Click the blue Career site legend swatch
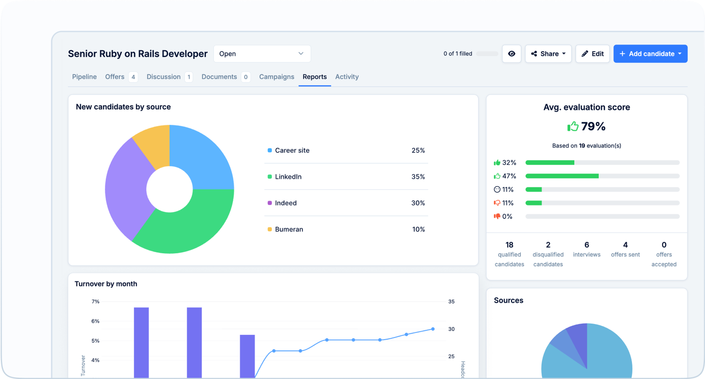 pyautogui.click(x=270, y=150)
